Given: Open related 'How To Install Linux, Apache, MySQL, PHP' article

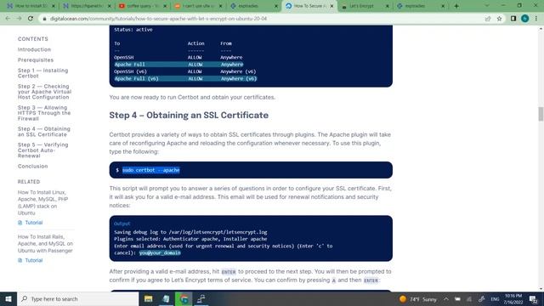Looking at the screenshot, I should [43, 202].
